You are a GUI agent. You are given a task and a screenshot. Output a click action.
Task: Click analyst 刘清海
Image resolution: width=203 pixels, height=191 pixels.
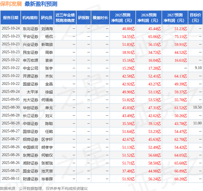click(x=47, y=29)
